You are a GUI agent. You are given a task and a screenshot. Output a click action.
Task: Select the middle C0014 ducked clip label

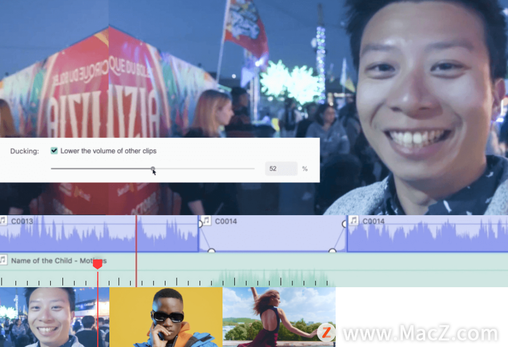click(226, 222)
